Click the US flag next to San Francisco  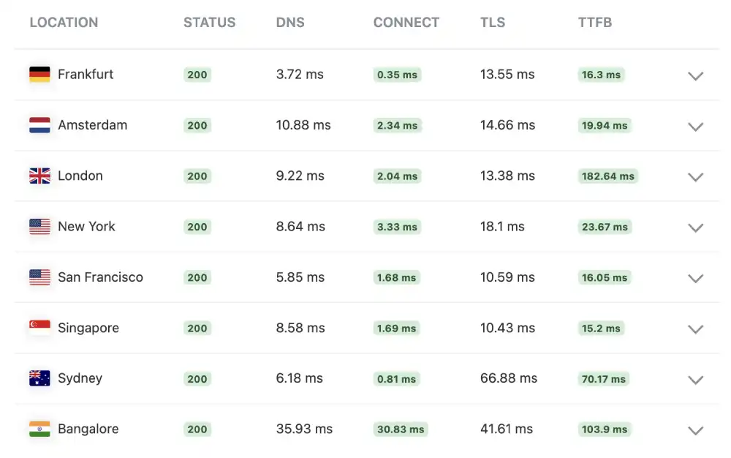point(39,277)
